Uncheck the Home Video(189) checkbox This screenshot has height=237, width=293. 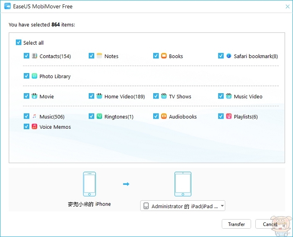click(92, 96)
